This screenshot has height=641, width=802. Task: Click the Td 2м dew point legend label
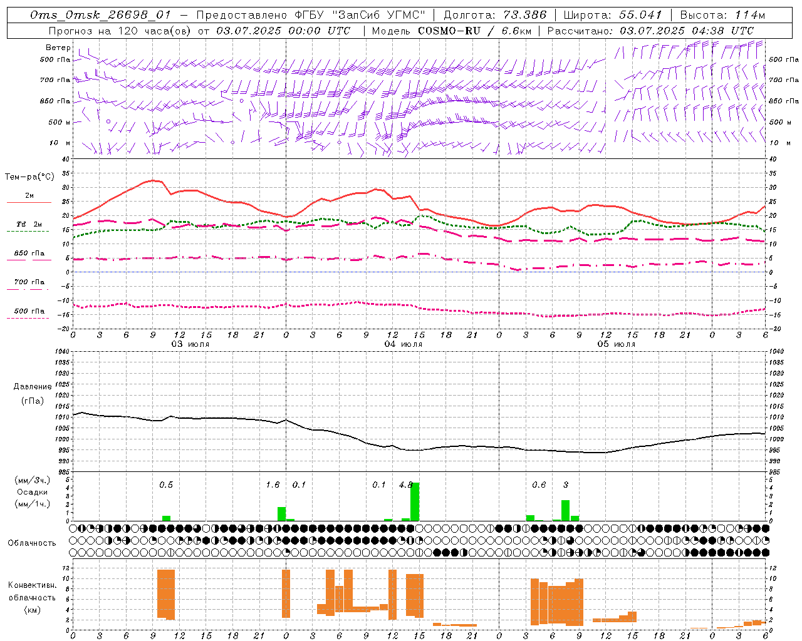tap(29, 224)
